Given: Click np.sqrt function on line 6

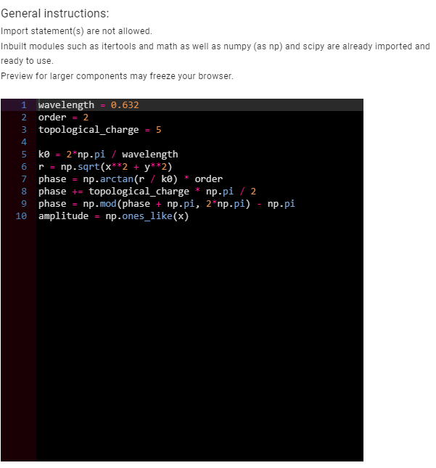Looking at the screenshot, I should (80, 167).
